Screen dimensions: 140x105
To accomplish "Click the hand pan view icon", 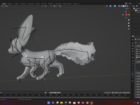I will [129, 23].
